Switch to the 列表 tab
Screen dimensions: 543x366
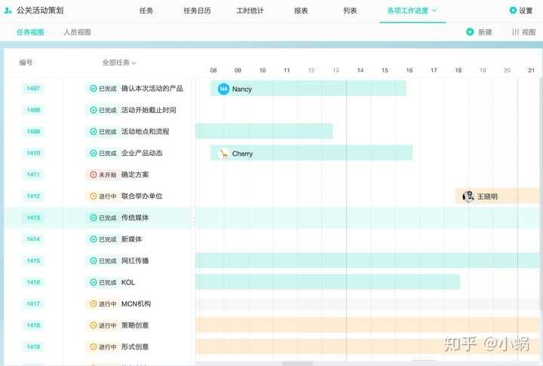350,11
